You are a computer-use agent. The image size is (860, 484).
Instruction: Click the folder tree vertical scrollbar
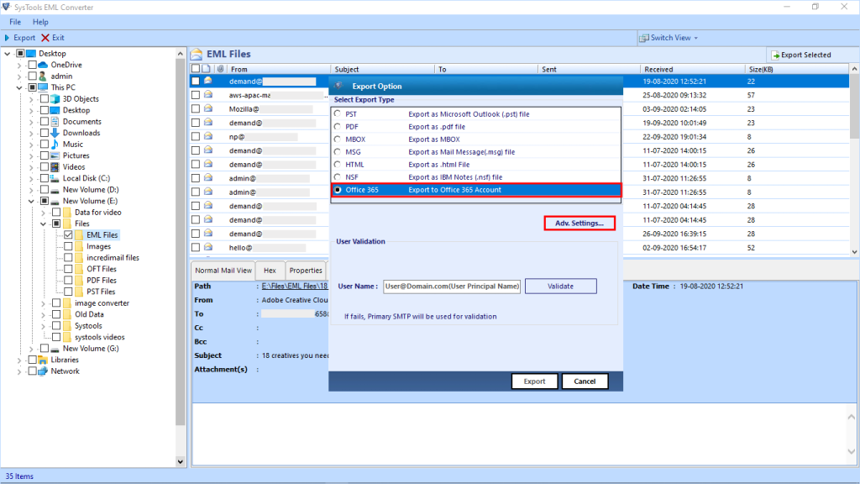click(181, 241)
